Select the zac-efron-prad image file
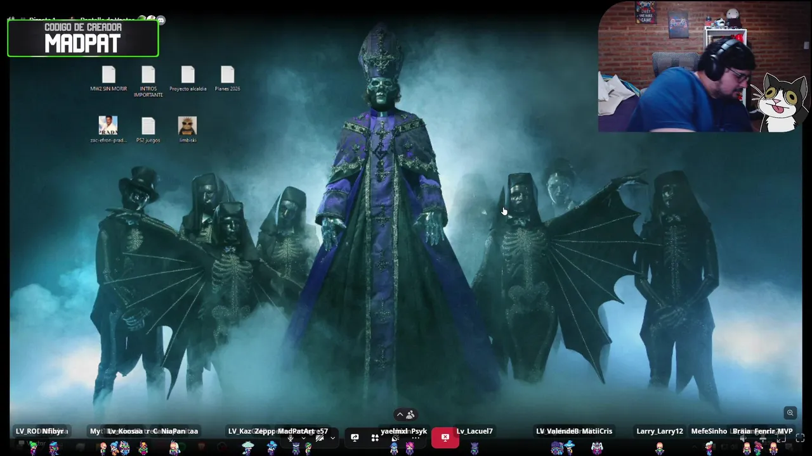Screen dimensions: 812x456 point(108,129)
